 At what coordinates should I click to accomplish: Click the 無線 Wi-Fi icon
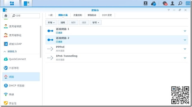point(6,94)
